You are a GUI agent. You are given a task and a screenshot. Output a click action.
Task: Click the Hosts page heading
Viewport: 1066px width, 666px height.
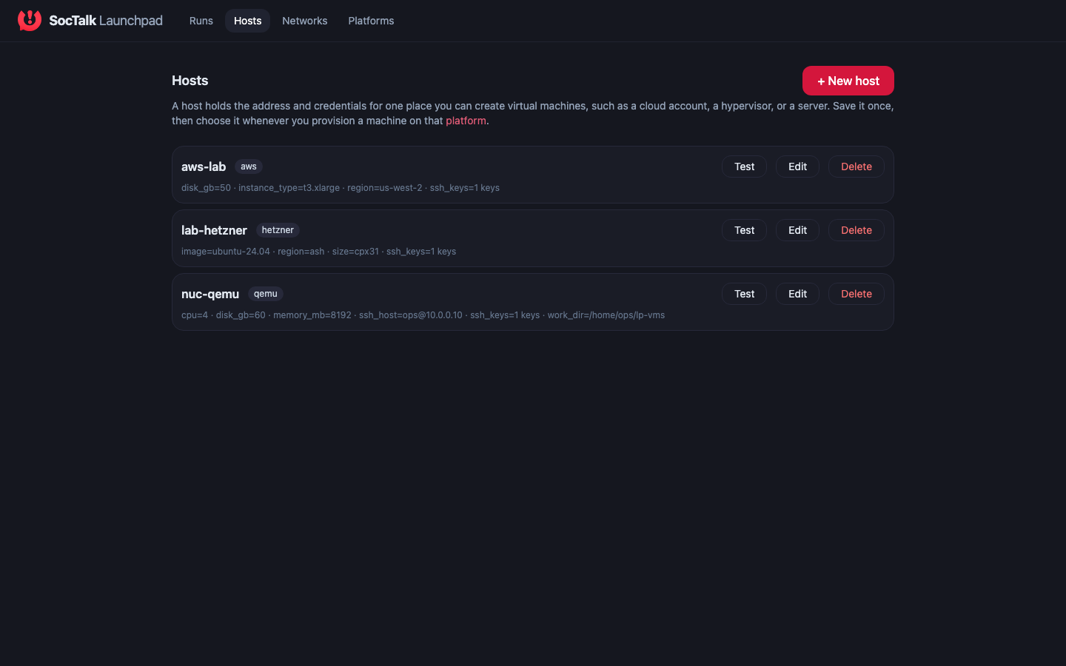(190, 81)
